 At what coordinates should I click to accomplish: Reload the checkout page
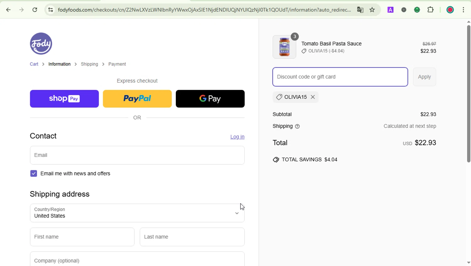click(x=35, y=10)
